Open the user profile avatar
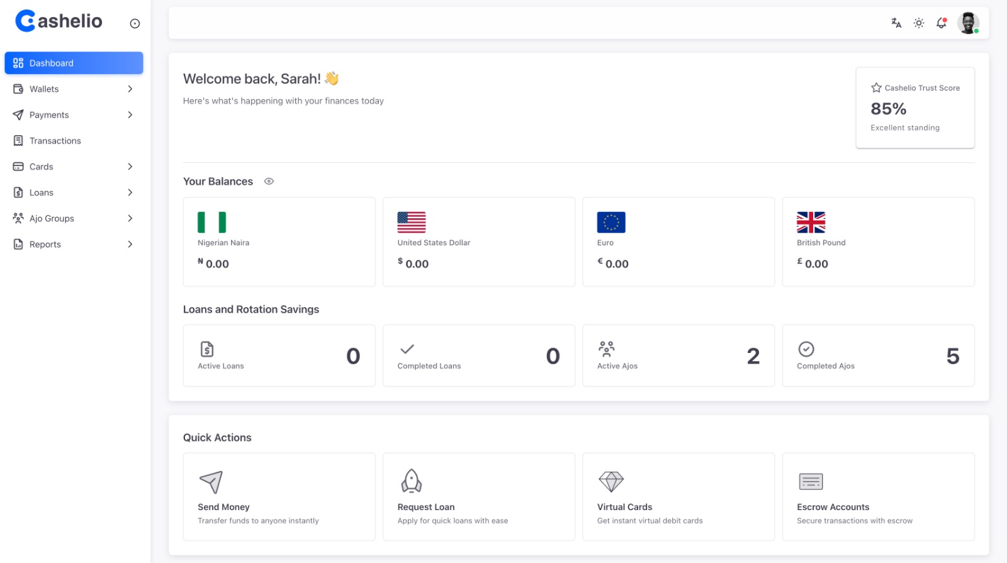Viewport: 1007px width, 563px height. pos(967,23)
